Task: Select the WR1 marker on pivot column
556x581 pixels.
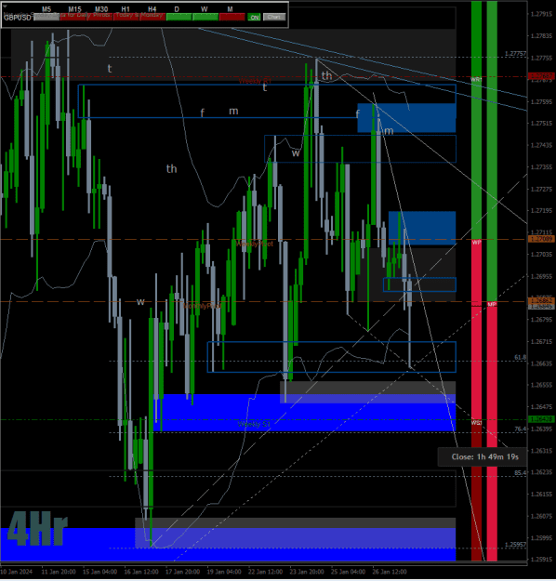Action: pyautogui.click(x=476, y=79)
